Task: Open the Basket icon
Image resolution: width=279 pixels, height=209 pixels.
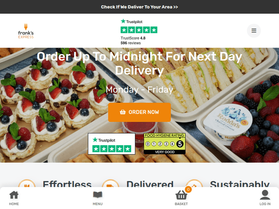Action: [181, 195]
